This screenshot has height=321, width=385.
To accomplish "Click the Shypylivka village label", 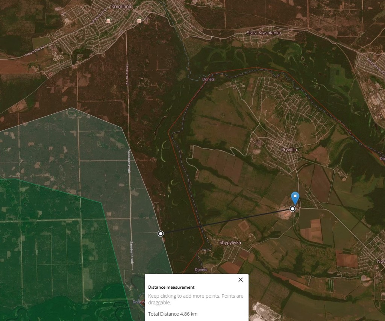I will coord(230,242).
